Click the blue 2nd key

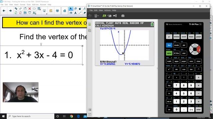(x=169, y=45)
